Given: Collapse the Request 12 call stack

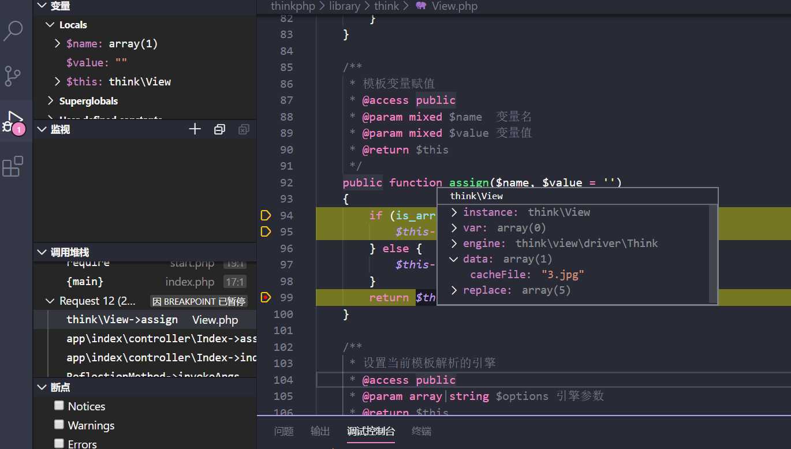Looking at the screenshot, I should (x=50, y=301).
